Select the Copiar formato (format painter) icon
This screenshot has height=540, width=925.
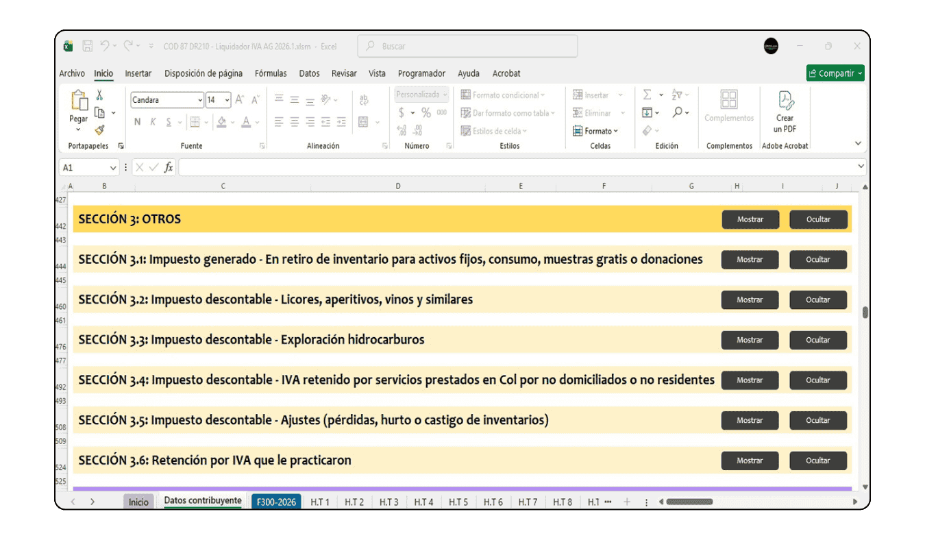point(99,130)
